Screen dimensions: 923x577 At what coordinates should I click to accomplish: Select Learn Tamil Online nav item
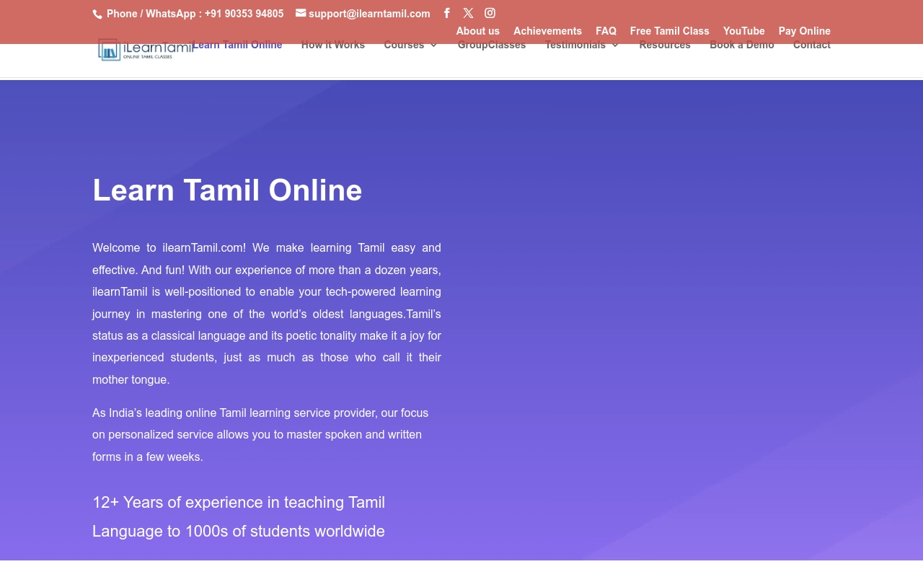pyautogui.click(x=237, y=45)
